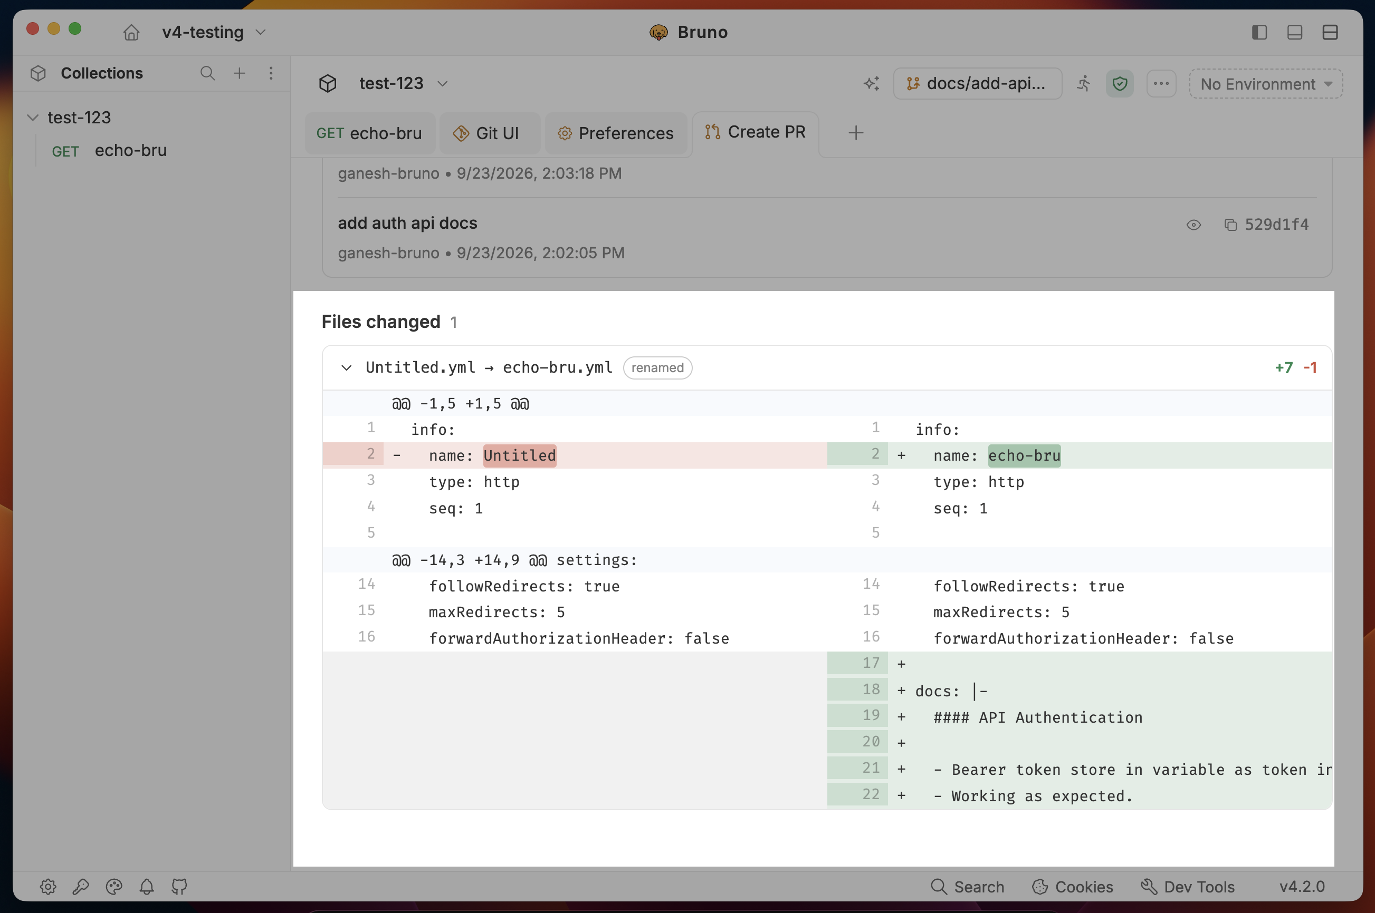Image resolution: width=1375 pixels, height=913 pixels.
Task: Click the removed name: Untitled line
Action: click(575, 455)
